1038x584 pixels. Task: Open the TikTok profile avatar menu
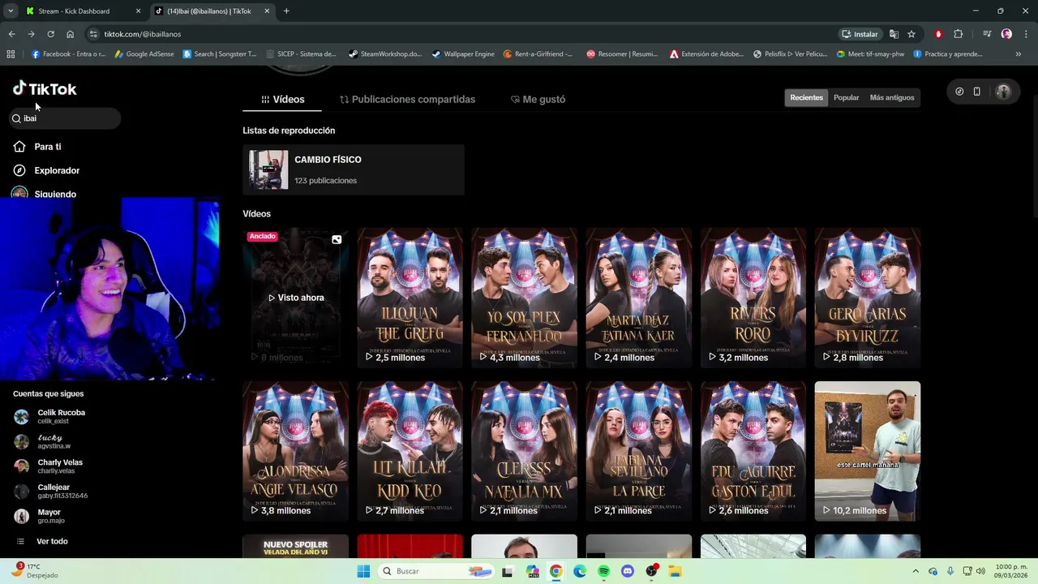tap(1003, 92)
